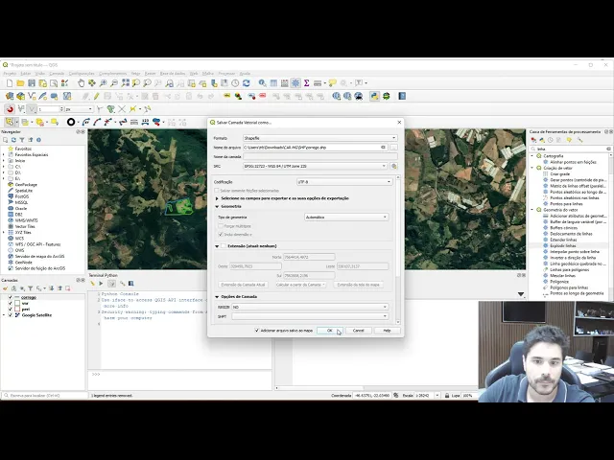
Task: Click the Zoom In magnifier tool
Action: 103,83
